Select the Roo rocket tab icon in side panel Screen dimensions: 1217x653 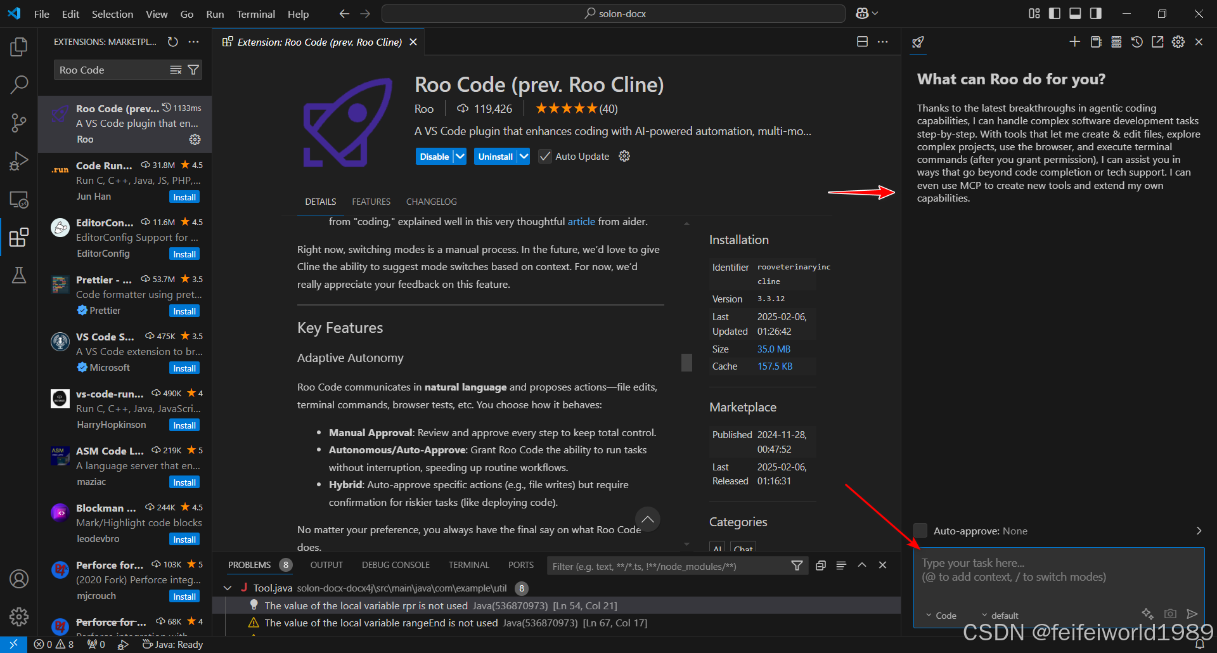point(918,42)
